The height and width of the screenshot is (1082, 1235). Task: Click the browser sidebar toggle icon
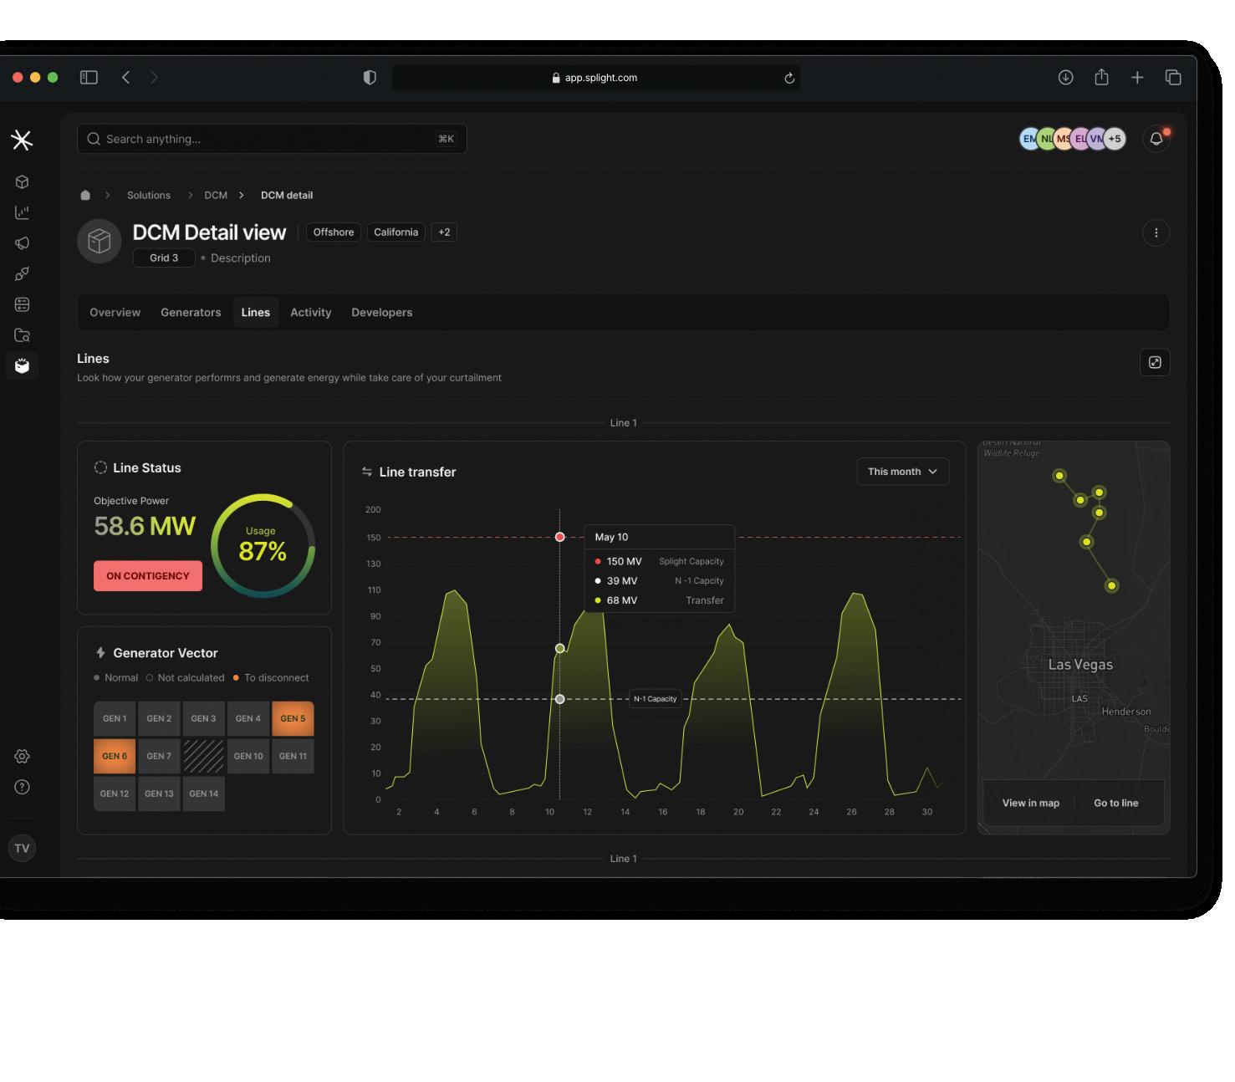coord(89,77)
